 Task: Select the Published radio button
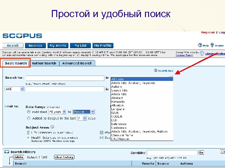click(29, 112)
